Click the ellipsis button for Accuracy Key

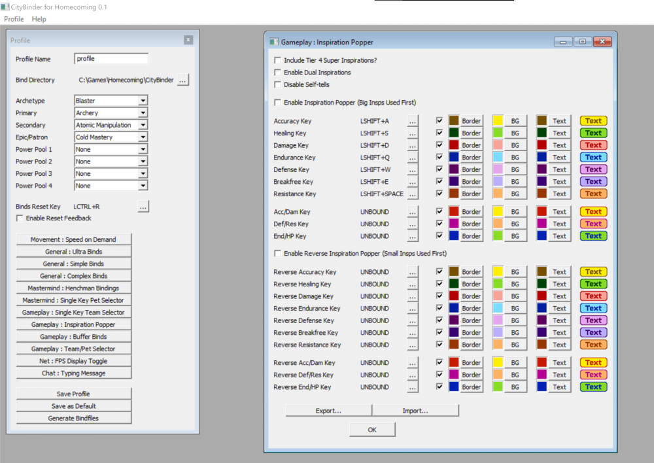point(412,121)
